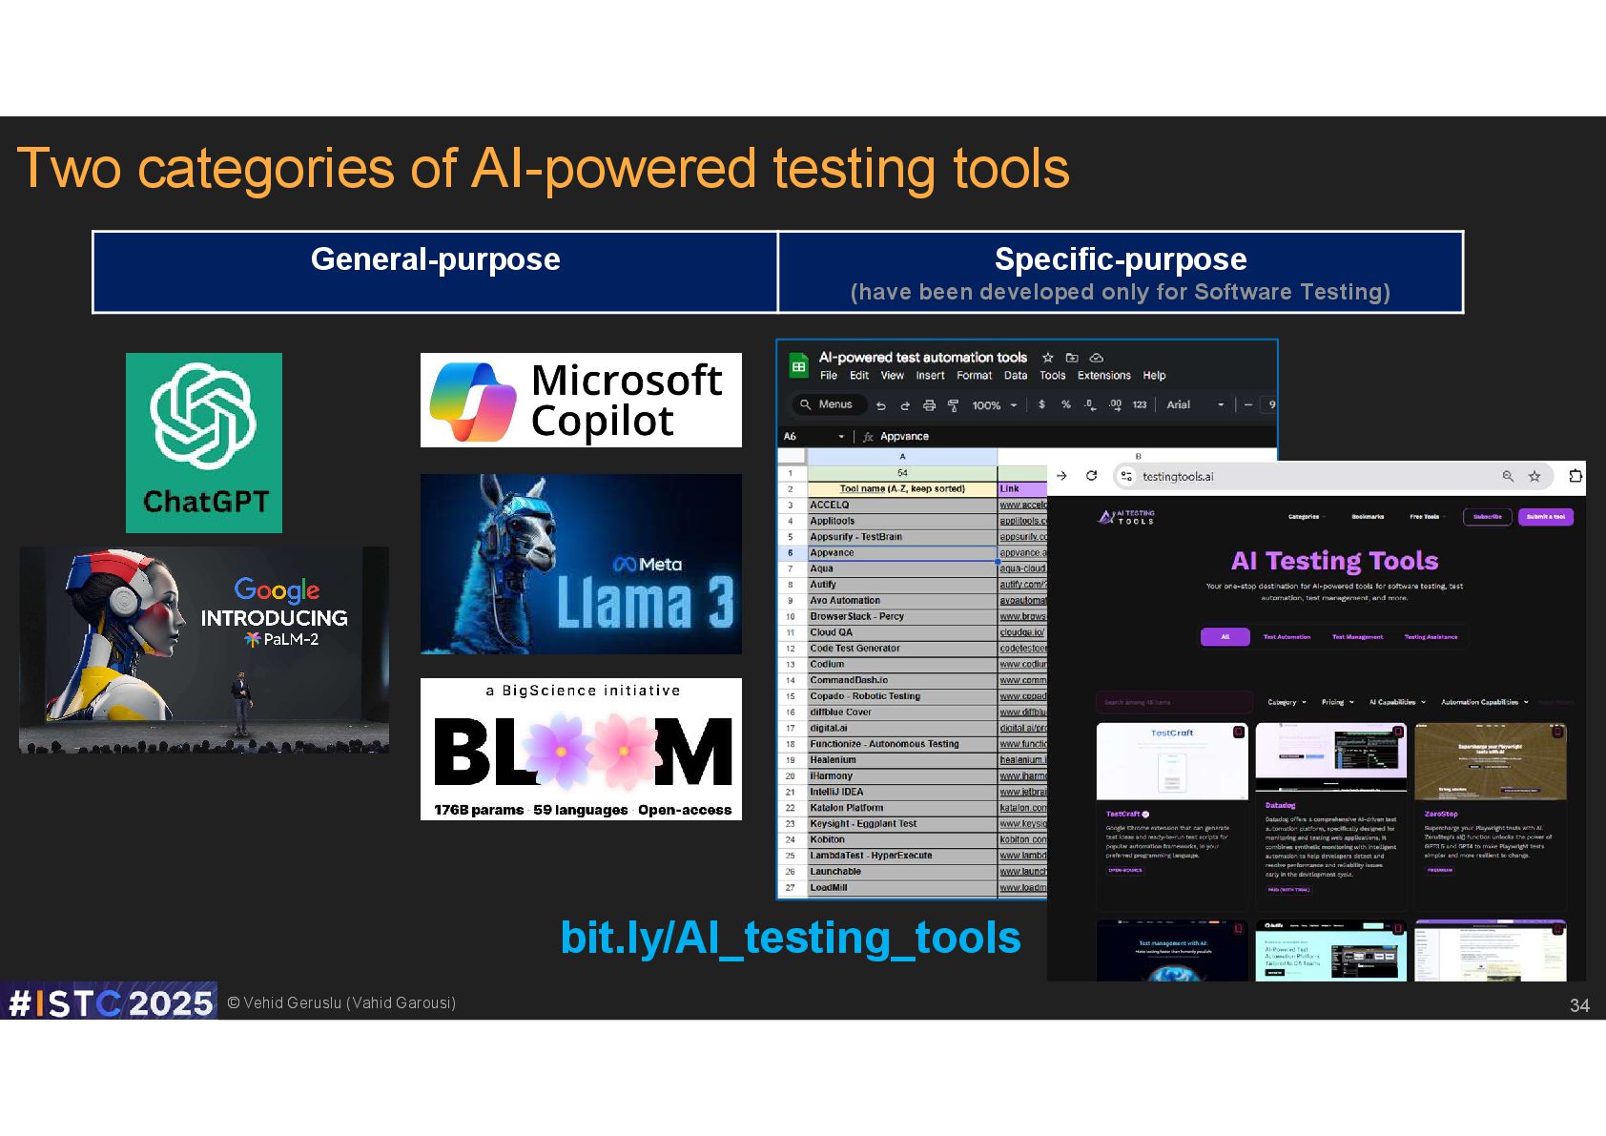Click the AI Testing Tools site logo
Screen dimensions: 1606x1136
click(x=1126, y=517)
